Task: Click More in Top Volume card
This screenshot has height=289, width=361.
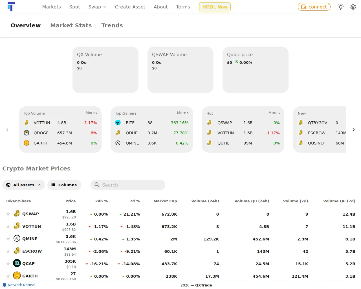Action: pyautogui.click(x=91, y=113)
